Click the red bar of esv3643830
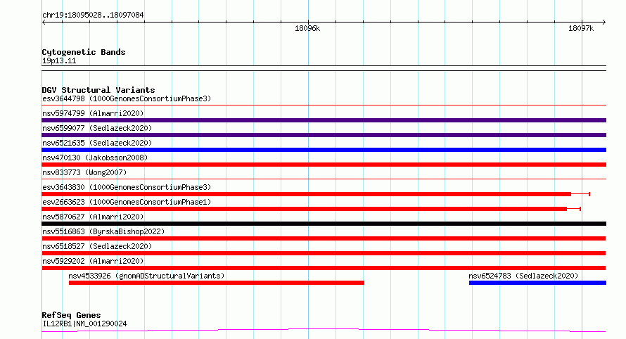Screen dimensions: 626x339 coord(306,194)
